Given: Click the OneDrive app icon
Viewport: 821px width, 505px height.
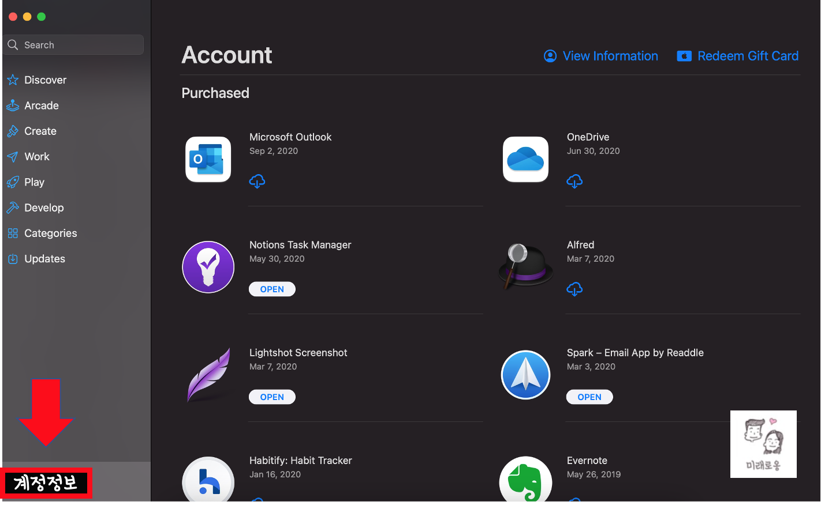Looking at the screenshot, I should pos(525,159).
